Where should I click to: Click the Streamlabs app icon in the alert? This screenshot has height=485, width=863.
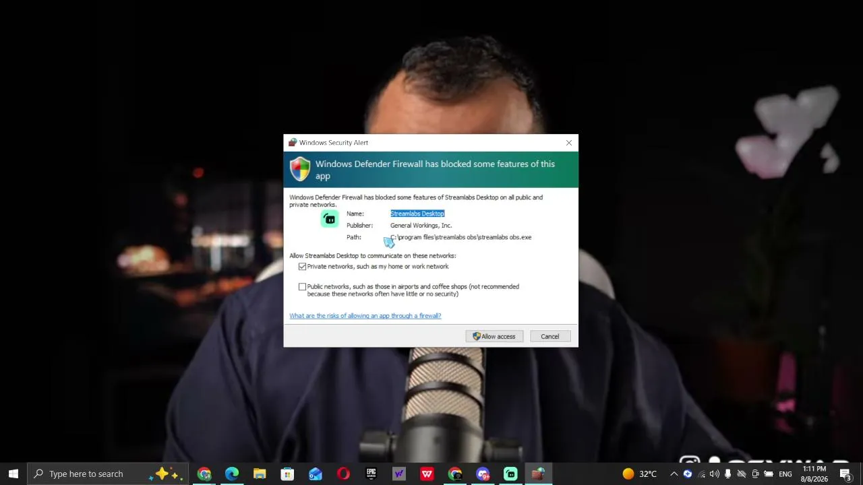tap(330, 219)
